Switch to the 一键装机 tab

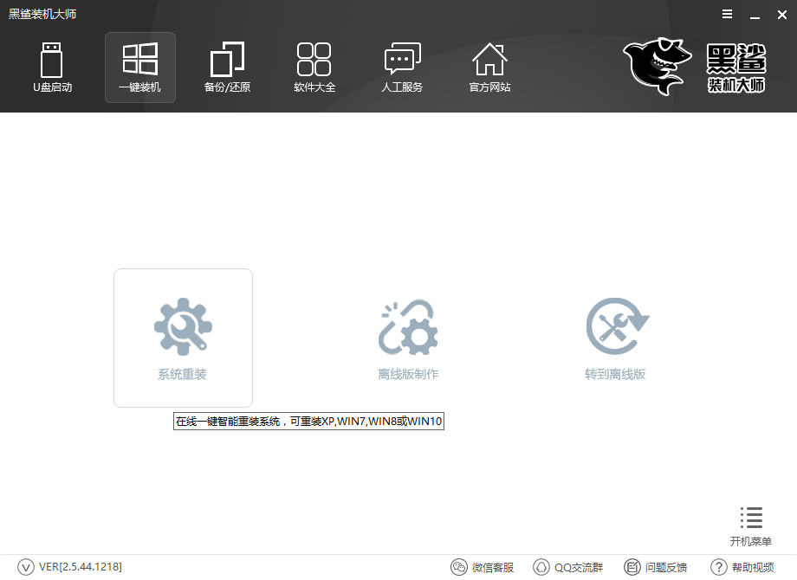click(139, 68)
